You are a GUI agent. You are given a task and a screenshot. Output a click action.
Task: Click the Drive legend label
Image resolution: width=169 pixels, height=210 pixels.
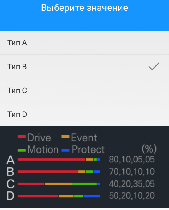(x=39, y=138)
